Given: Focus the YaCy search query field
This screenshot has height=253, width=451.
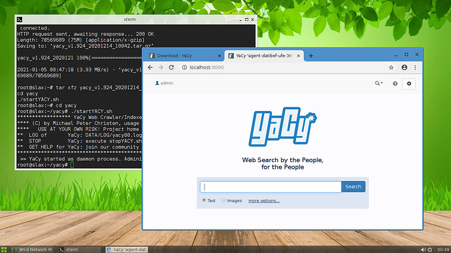Looking at the screenshot, I should 271,187.
